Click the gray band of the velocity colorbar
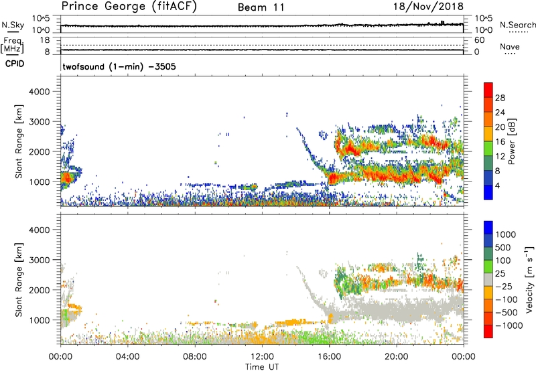This screenshot has height=371, width=536. (488, 279)
